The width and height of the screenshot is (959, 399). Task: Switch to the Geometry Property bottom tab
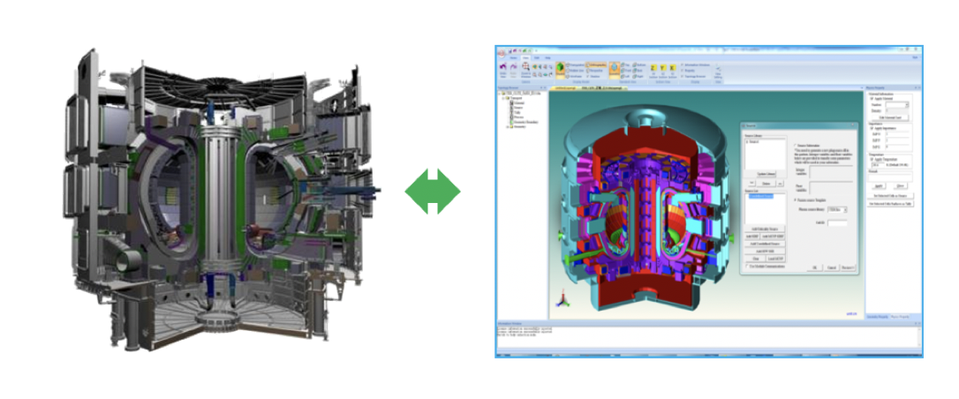click(x=880, y=317)
